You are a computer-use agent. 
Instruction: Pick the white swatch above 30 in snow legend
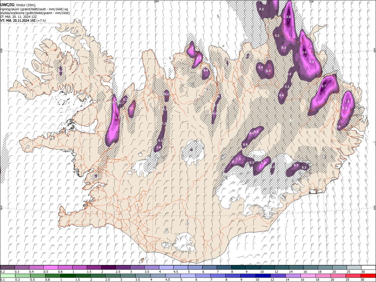click(368, 268)
